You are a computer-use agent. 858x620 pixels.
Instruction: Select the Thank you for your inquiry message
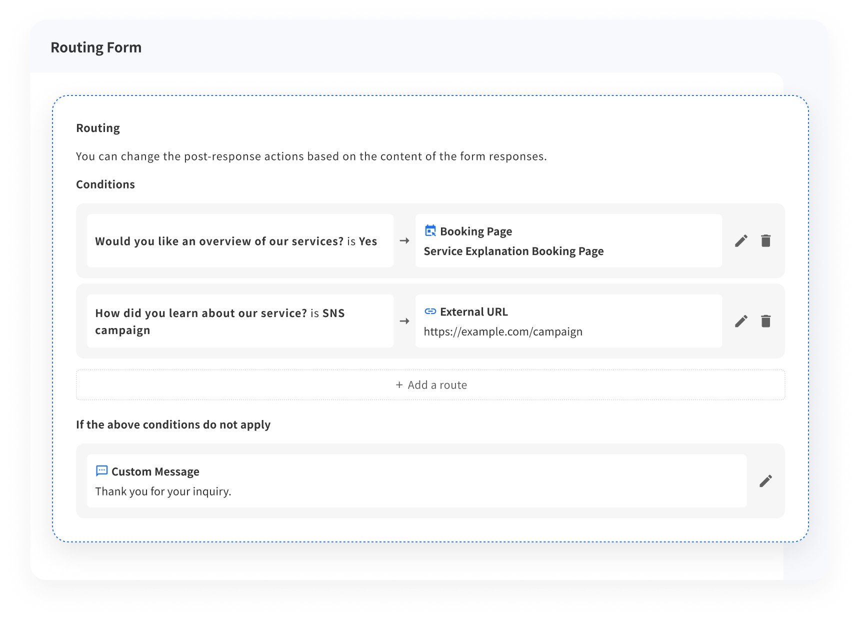[162, 491]
